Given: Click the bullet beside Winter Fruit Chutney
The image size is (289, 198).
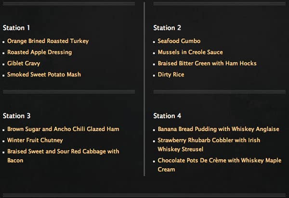Looking at the screenshot, I should click(x=4, y=141).
